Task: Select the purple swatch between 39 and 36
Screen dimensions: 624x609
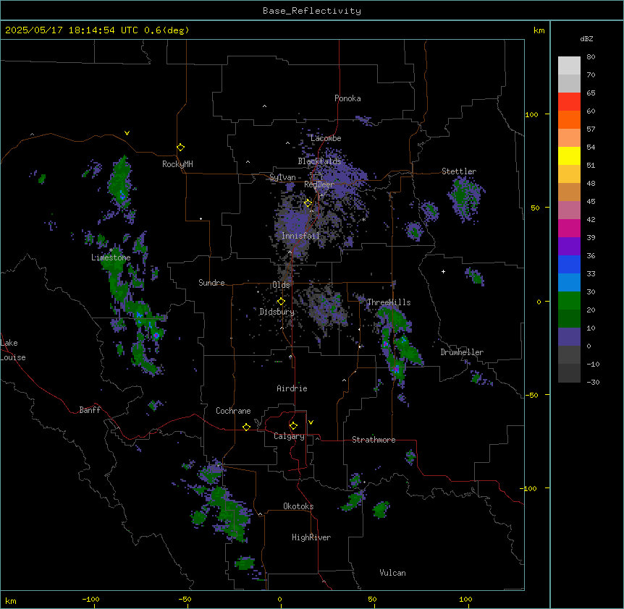Action: click(x=569, y=247)
